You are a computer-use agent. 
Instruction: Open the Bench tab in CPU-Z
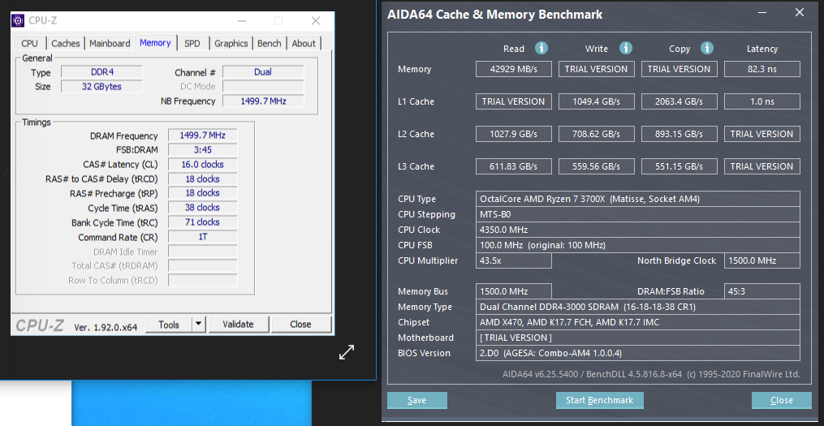pos(269,44)
